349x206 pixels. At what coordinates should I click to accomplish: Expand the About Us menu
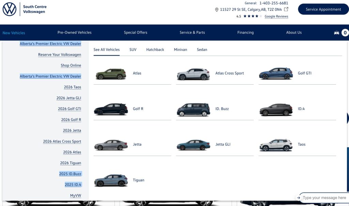click(x=294, y=32)
